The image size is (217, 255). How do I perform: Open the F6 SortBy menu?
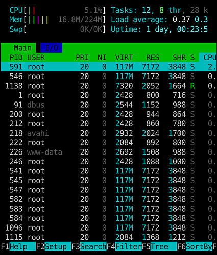[195, 246]
